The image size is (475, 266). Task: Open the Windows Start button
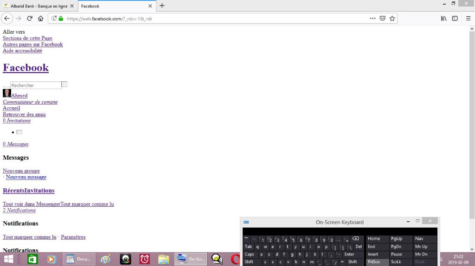(8, 260)
